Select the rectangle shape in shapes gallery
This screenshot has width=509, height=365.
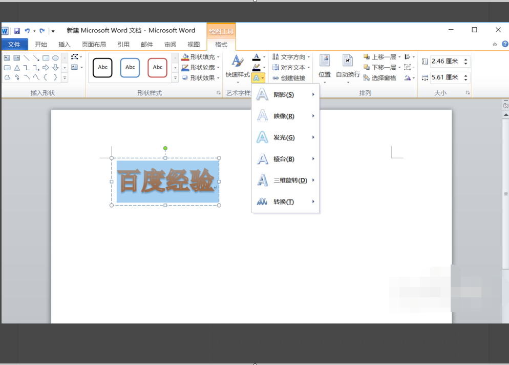(x=46, y=58)
